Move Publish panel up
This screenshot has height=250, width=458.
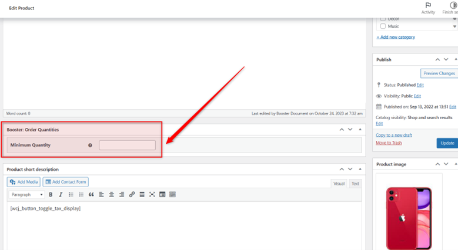pyautogui.click(x=437, y=59)
